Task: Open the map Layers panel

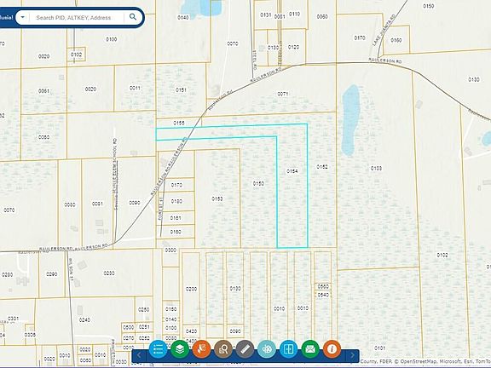Action: [x=180, y=349]
